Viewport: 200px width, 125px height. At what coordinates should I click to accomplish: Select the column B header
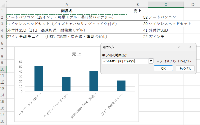(137, 4)
